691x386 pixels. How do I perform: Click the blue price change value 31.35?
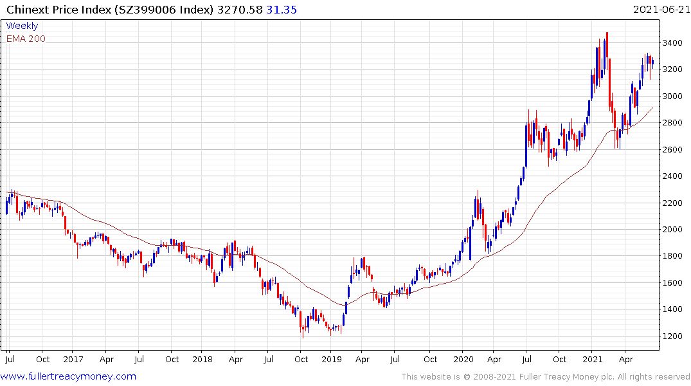(x=282, y=10)
